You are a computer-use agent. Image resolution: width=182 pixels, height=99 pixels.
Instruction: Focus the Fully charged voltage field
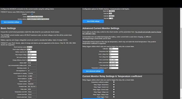[32, 55]
